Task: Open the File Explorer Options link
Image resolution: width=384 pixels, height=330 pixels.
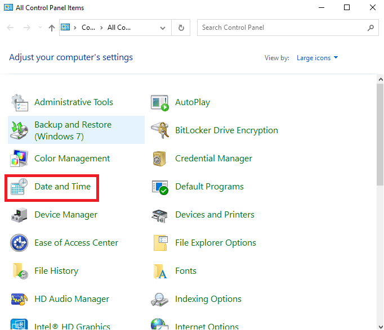Action: [x=215, y=243]
